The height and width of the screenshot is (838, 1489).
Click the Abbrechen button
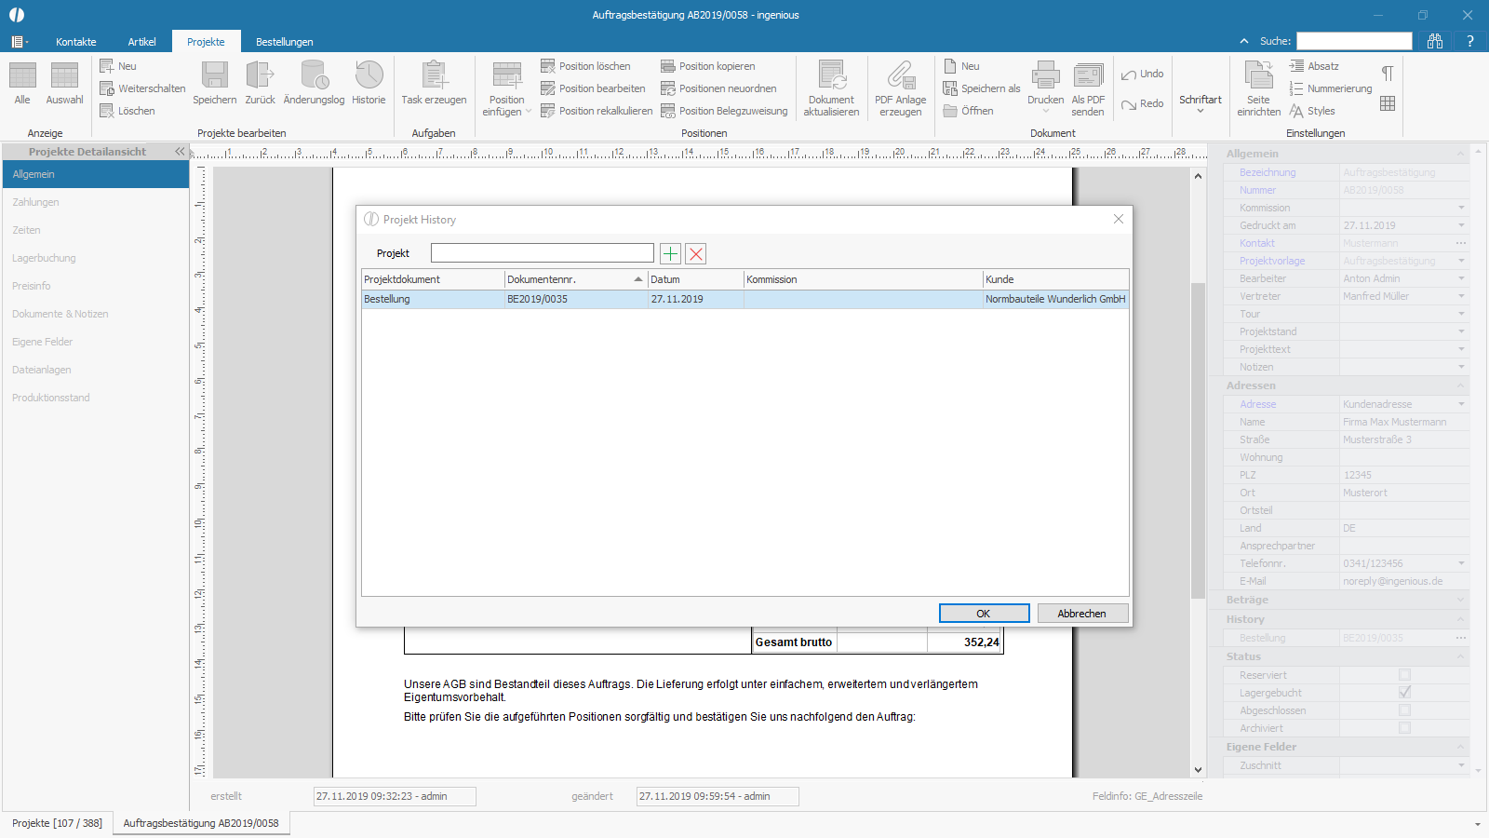click(x=1082, y=614)
